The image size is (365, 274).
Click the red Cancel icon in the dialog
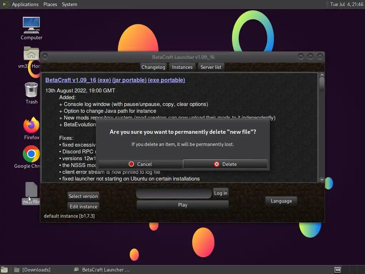click(x=131, y=164)
